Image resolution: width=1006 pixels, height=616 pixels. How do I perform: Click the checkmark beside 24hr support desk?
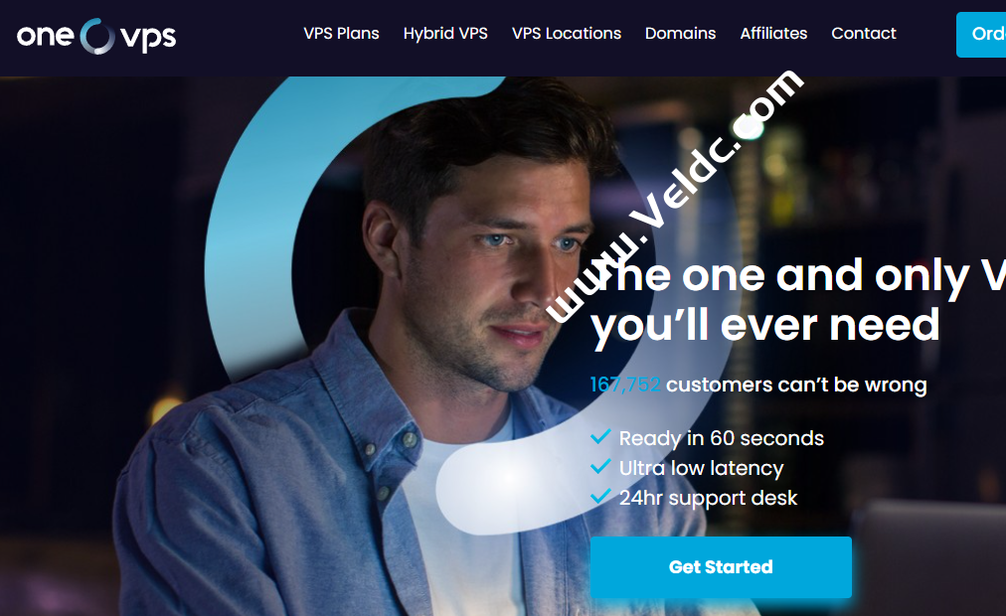(600, 496)
